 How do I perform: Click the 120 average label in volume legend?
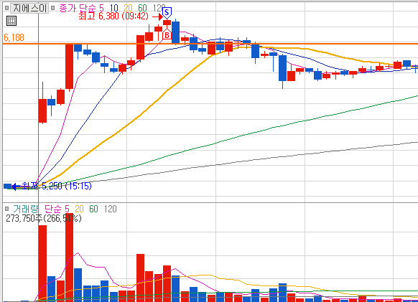pyautogui.click(x=111, y=209)
